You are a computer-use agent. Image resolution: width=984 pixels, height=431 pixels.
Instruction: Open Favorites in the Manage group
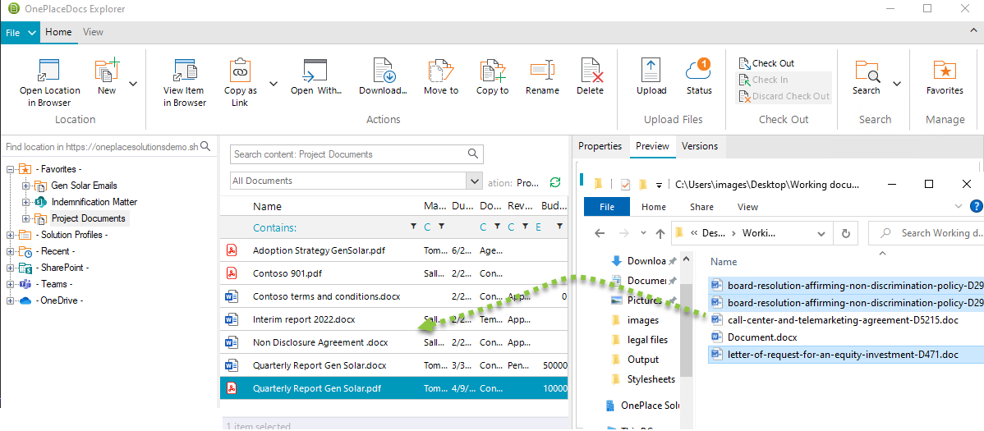[945, 77]
